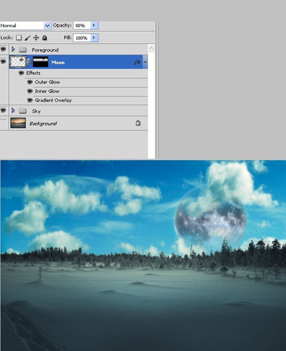Click the Background layer lock icon
This screenshot has height=351, width=286.
(x=138, y=123)
